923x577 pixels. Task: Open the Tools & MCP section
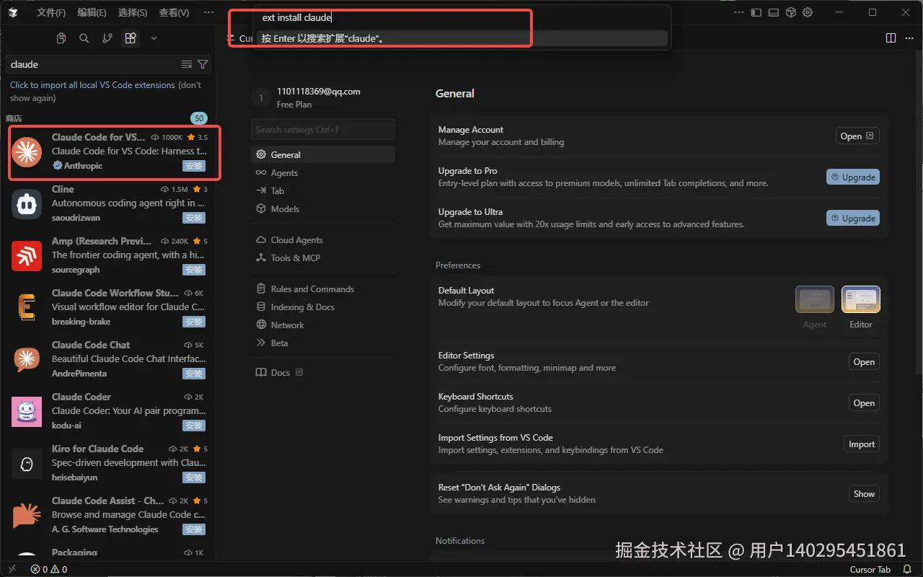tap(323, 257)
